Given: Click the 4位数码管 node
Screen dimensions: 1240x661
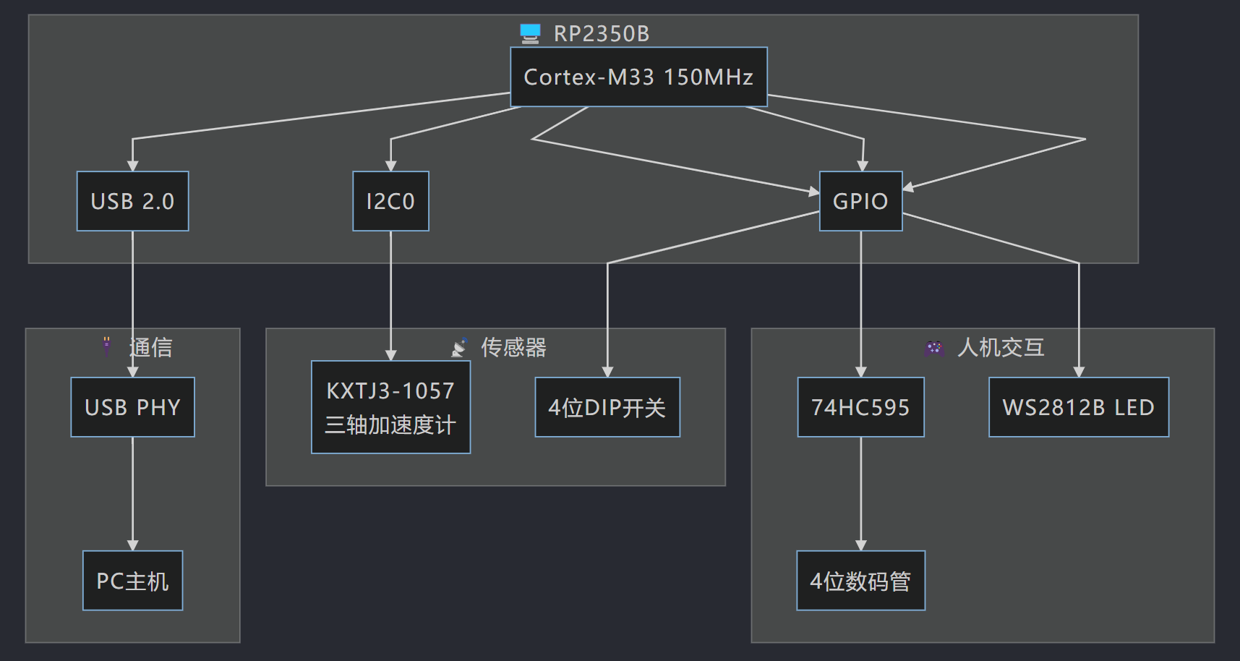Looking at the screenshot, I should coord(860,581).
